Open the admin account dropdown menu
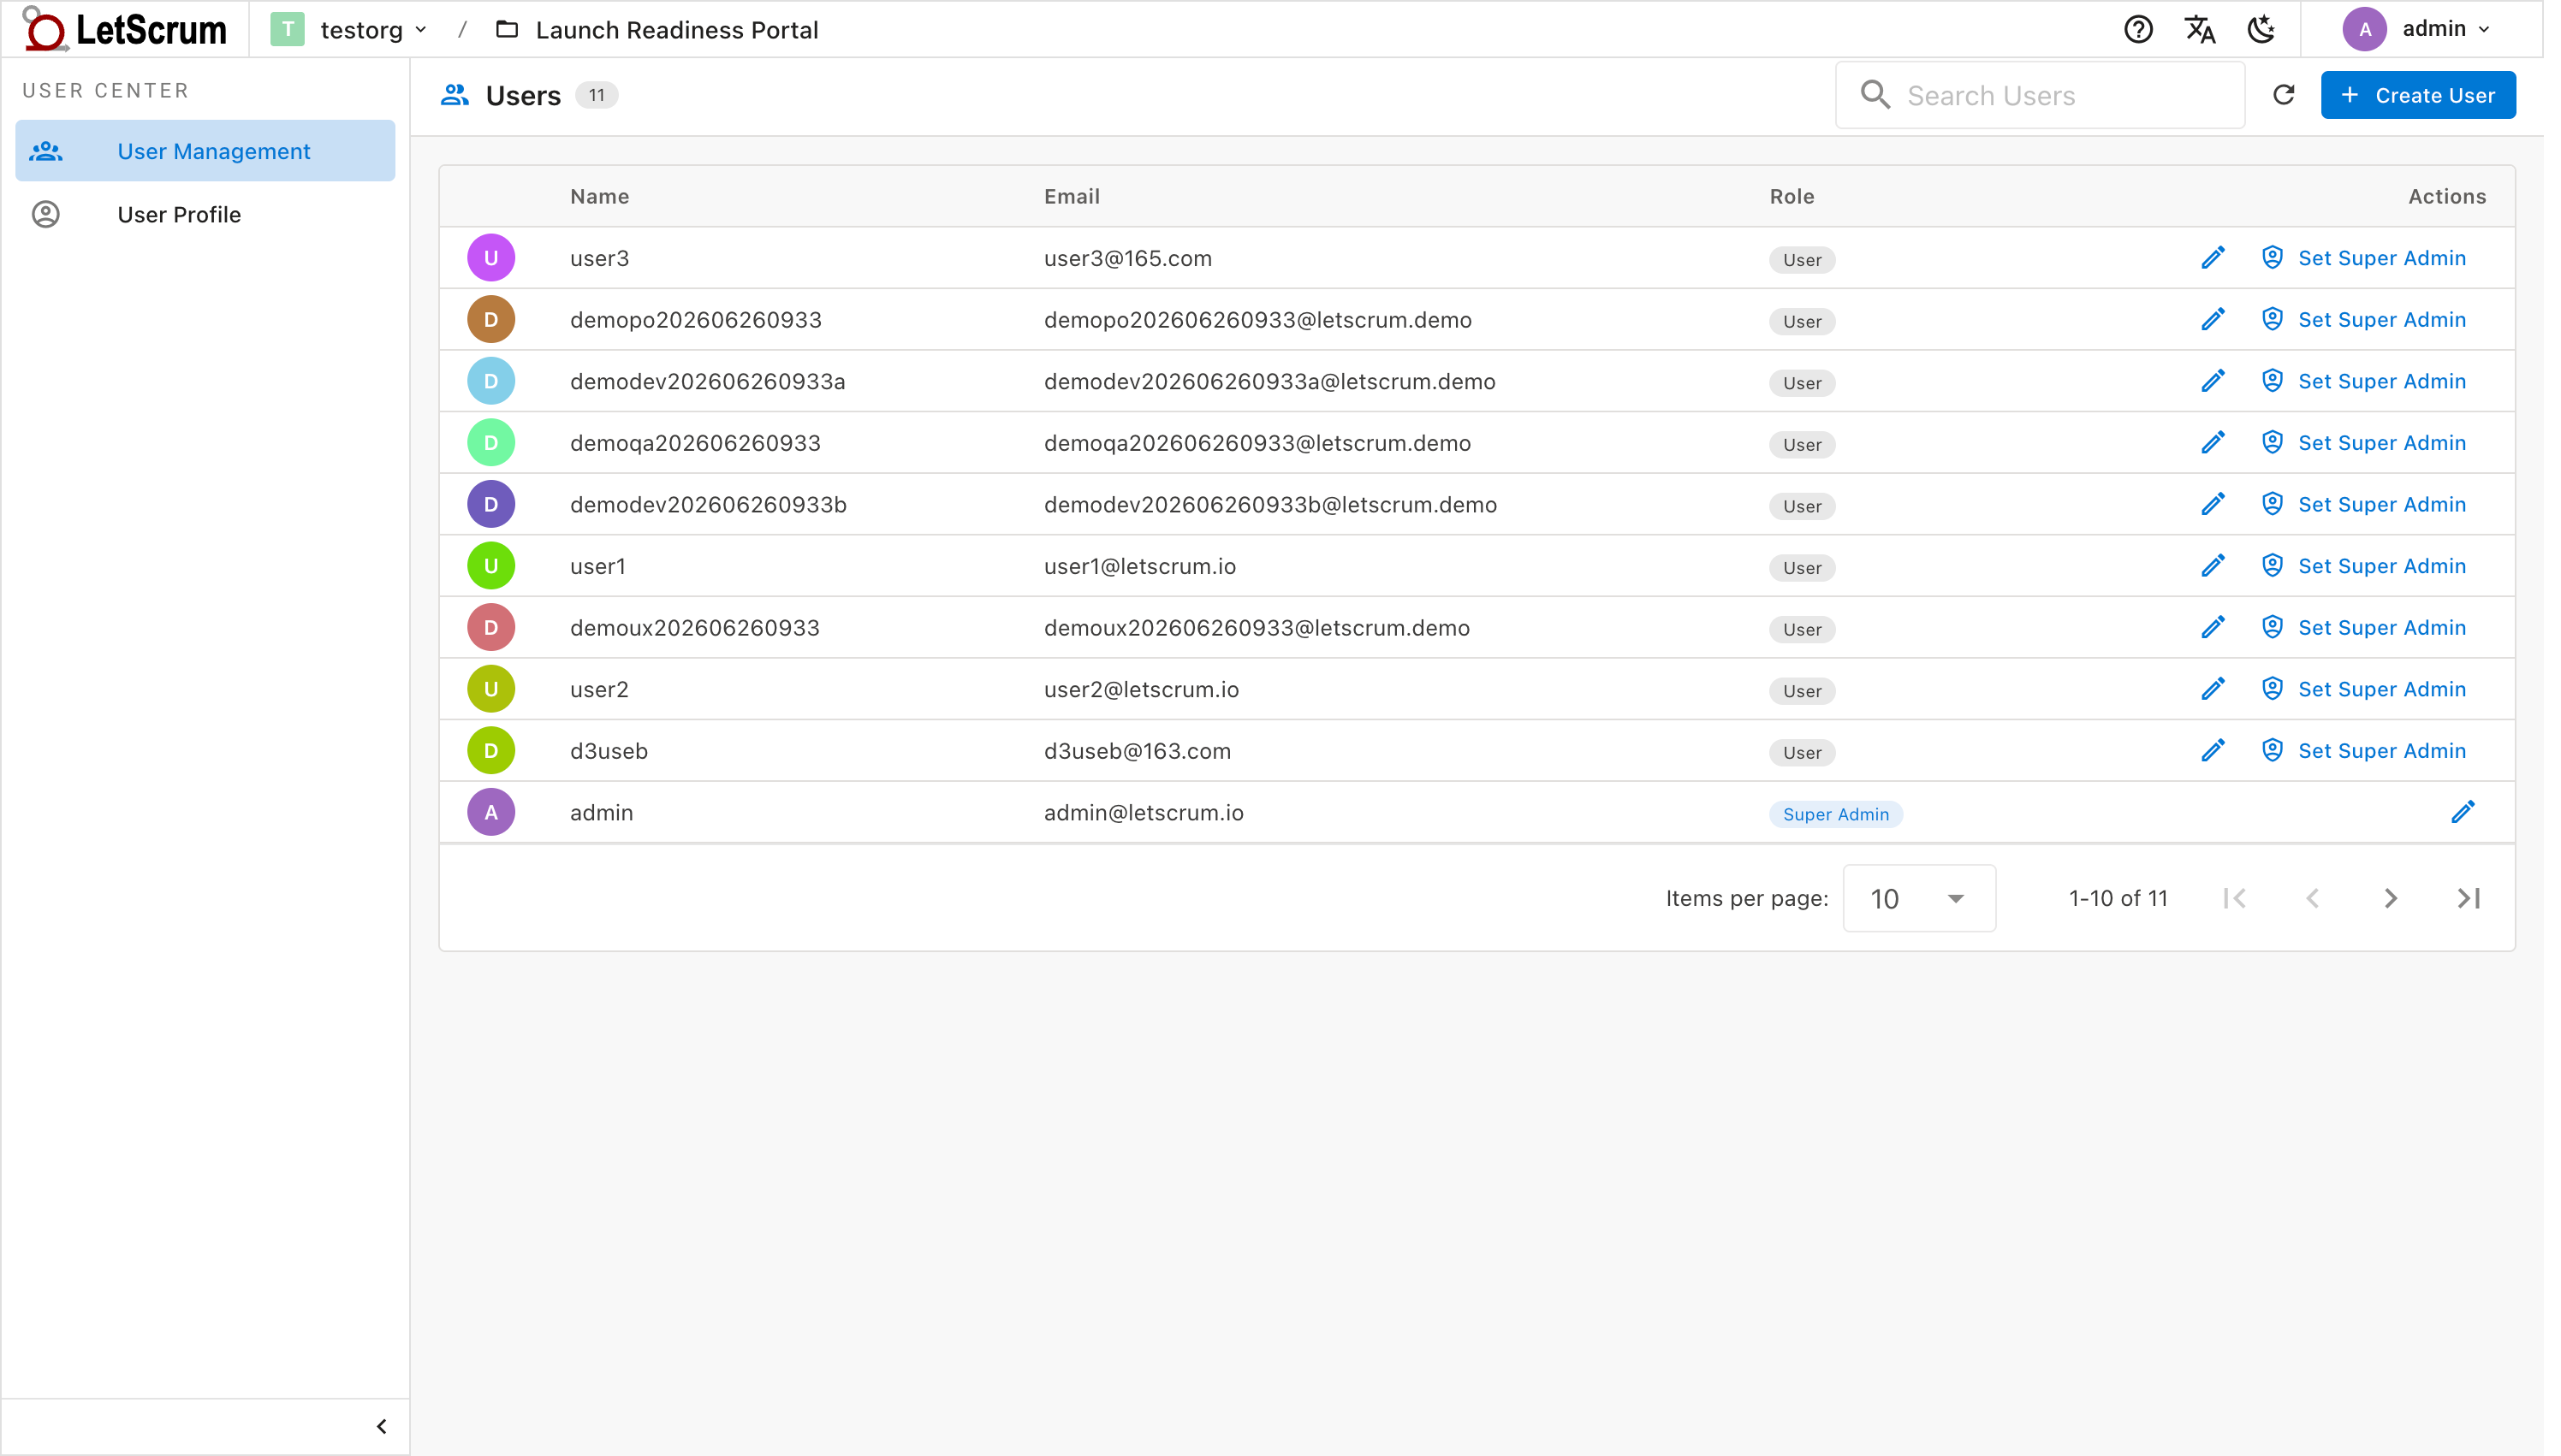The height and width of the screenshot is (1456, 2561). click(x=2416, y=29)
